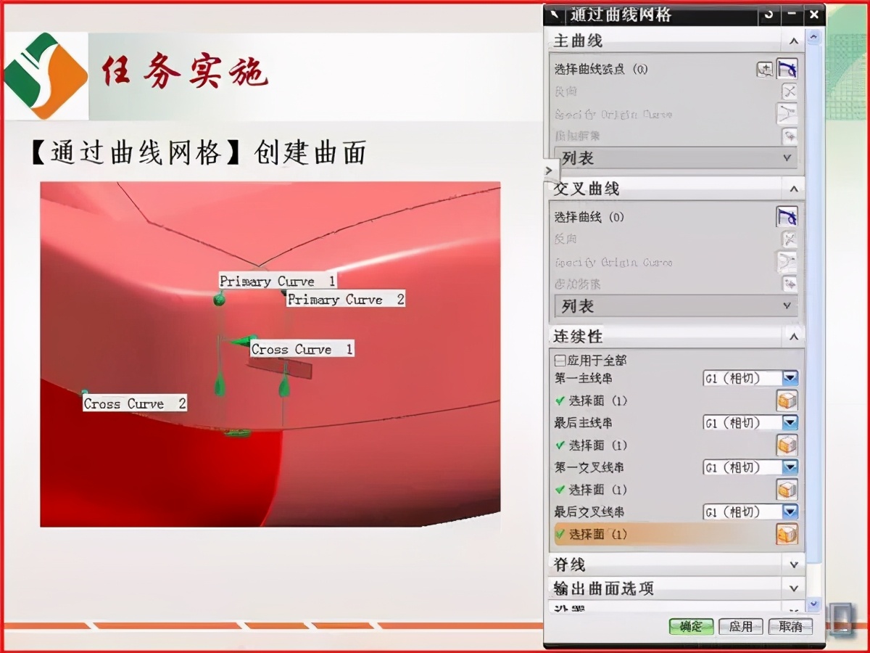Select the curve selection icon in 主曲线 section
The image size is (870, 653).
(x=788, y=69)
